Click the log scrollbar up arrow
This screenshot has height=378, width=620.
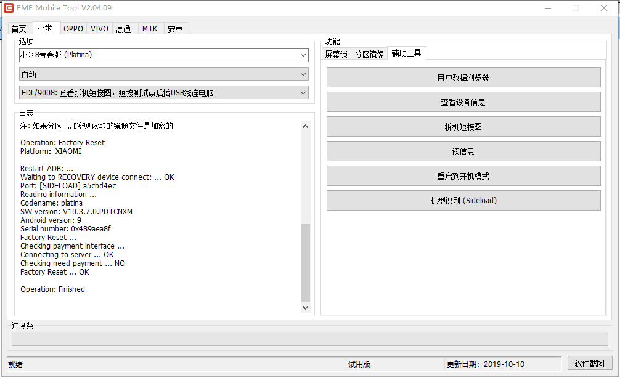click(305, 126)
